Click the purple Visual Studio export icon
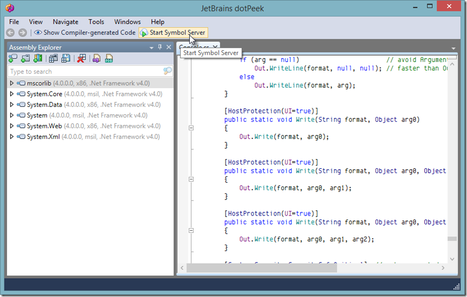Image resolution: width=467 pixels, height=297 pixels. [96, 59]
